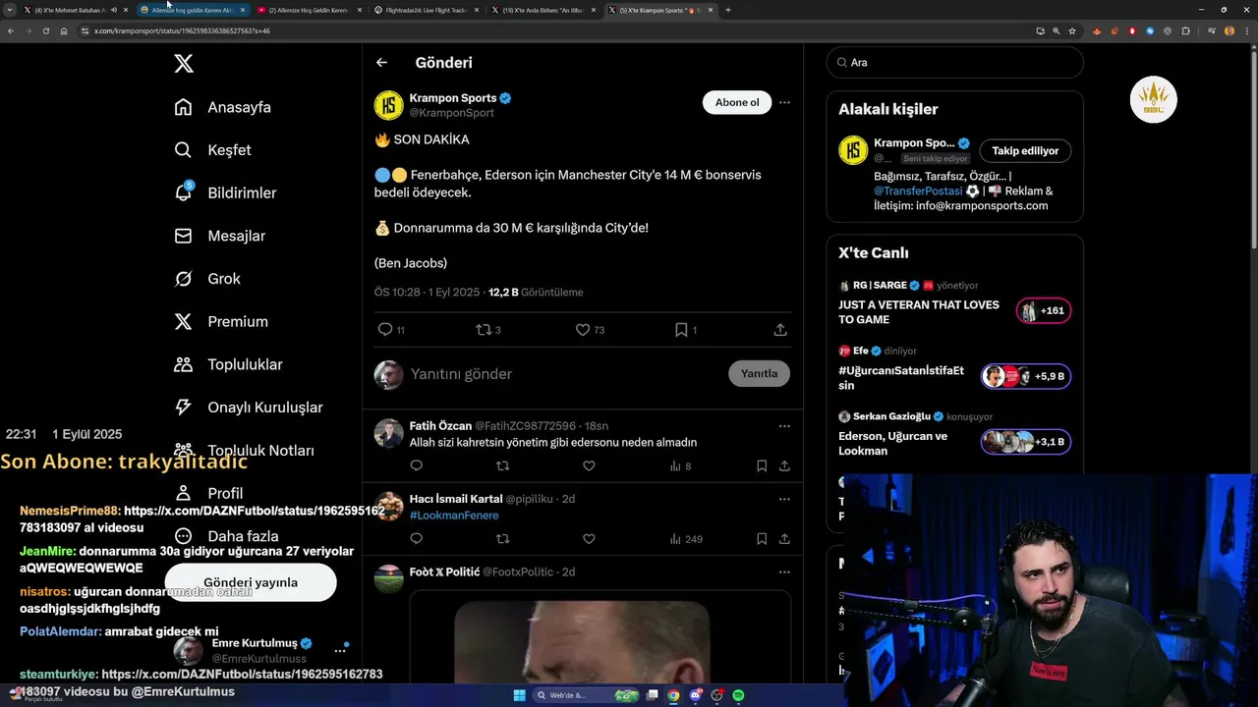The image size is (1258, 707).
Task: Like Fatih Özcan's comment
Action: pos(589,466)
